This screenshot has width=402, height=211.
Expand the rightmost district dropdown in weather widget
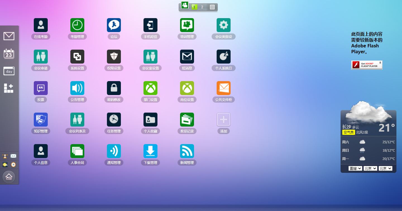coord(385,168)
